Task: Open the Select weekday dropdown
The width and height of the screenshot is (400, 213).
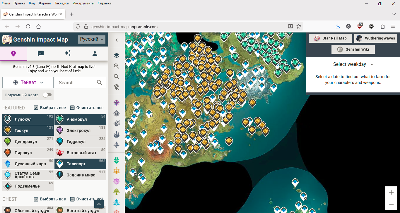Action: pyautogui.click(x=353, y=64)
